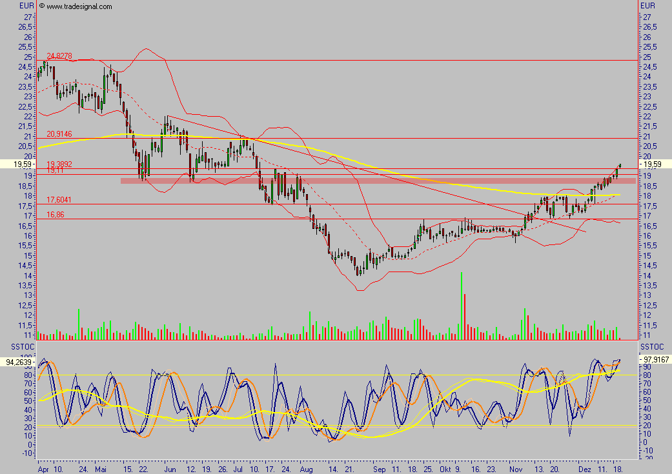Click the SSTOC label on right axis
Screen dimensions: 672x474
[x=652, y=347]
